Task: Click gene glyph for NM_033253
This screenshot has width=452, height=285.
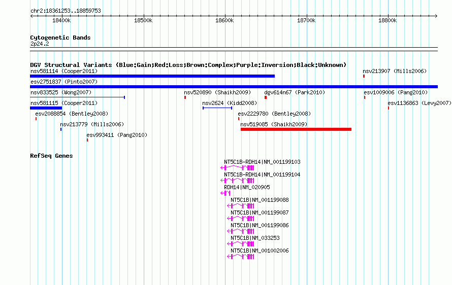Action: coord(241,244)
